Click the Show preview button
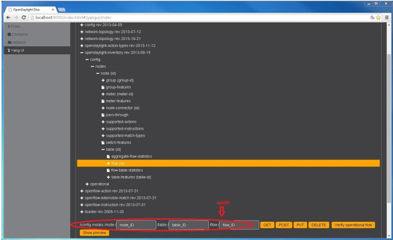 (94, 233)
